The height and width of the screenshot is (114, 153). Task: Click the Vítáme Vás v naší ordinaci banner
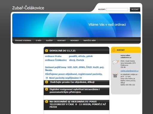(x=107, y=25)
